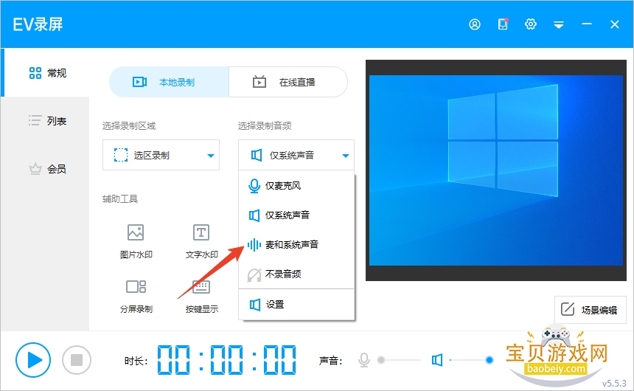Open the 场景编辑 button
The image size is (634, 391).
pos(590,310)
